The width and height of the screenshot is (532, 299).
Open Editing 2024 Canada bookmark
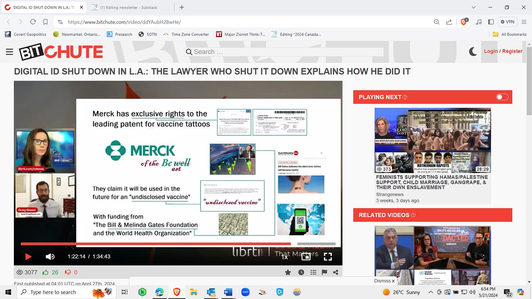[x=296, y=34]
